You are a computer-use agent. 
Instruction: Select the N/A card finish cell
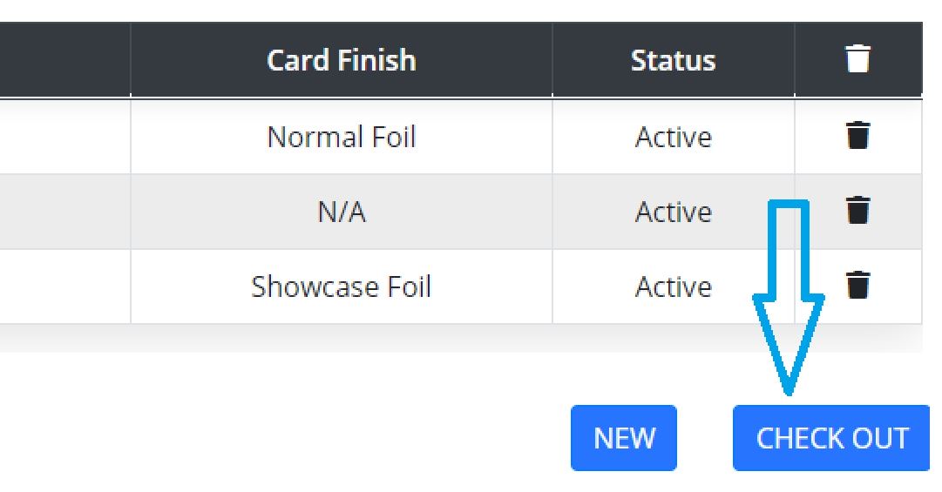(342, 212)
